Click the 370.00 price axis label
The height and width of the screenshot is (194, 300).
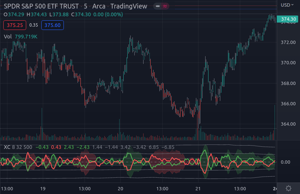point(288,62)
